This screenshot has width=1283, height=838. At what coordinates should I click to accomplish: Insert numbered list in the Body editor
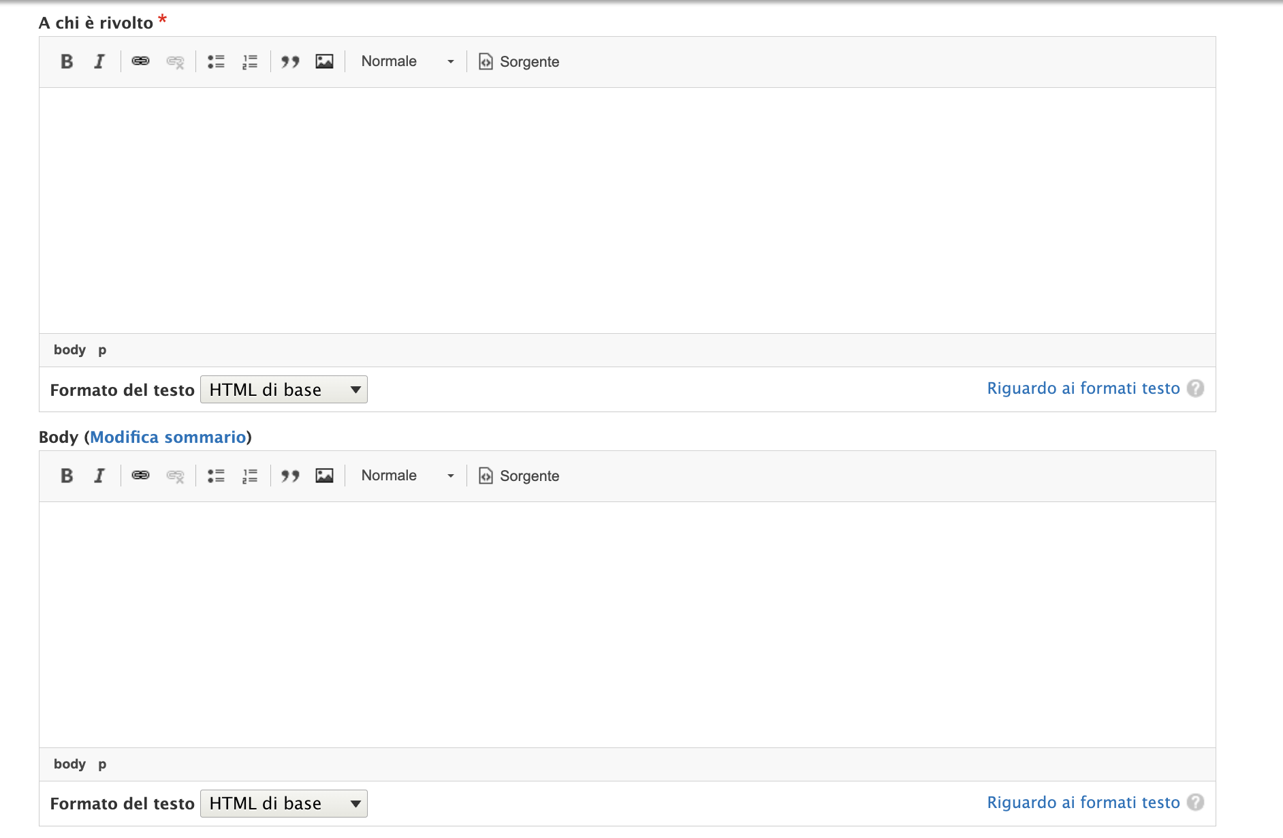(x=250, y=476)
